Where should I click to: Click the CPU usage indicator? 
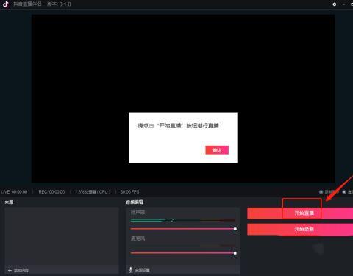93,191
